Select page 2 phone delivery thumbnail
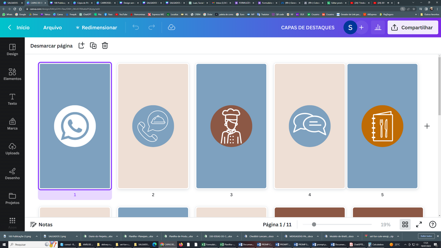This screenshot has height=248, width=441. click(x=153, y=126)
